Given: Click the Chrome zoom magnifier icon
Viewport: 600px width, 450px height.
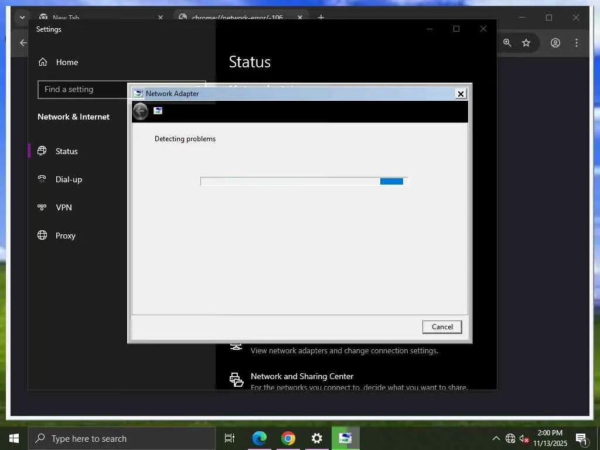Looking at the screenshot, I should (507, 43).
